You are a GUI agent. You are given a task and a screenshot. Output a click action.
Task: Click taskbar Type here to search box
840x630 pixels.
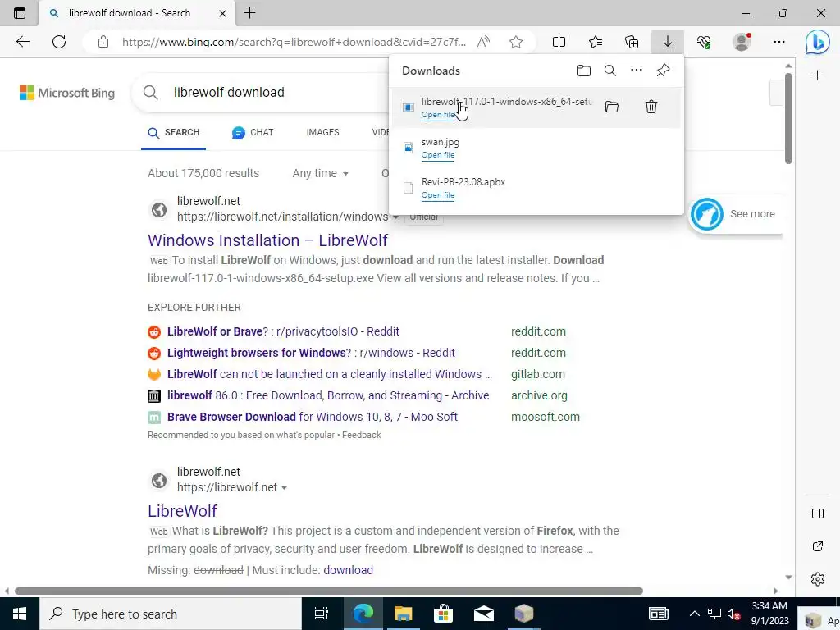point(171,614)
